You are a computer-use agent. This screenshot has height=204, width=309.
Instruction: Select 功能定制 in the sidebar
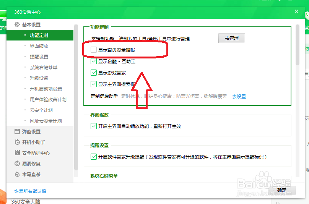[x=40, y=36]
